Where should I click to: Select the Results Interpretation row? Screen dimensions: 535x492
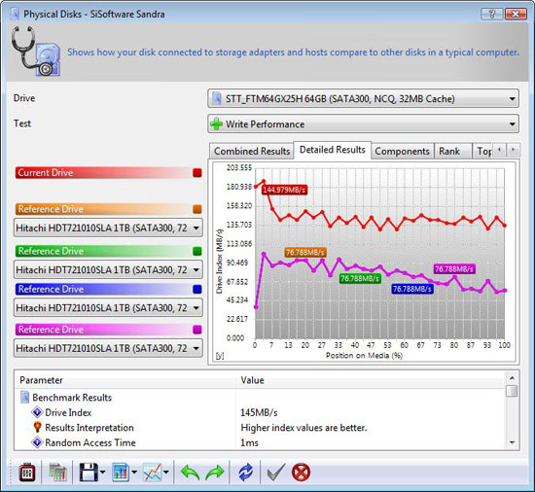coord(260,428)
